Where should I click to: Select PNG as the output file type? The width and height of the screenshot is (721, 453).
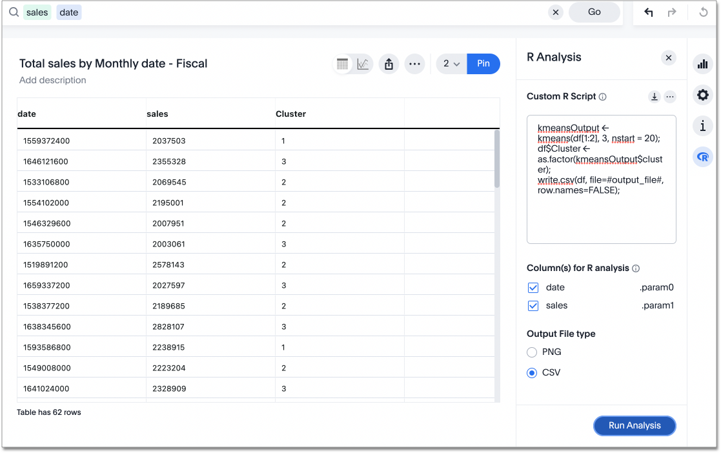533,352
